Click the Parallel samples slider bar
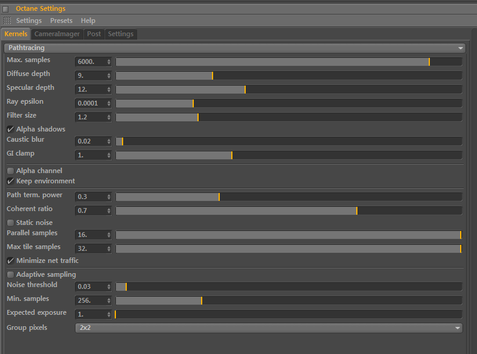Screen dimensions: 477x354 (289, 235)
